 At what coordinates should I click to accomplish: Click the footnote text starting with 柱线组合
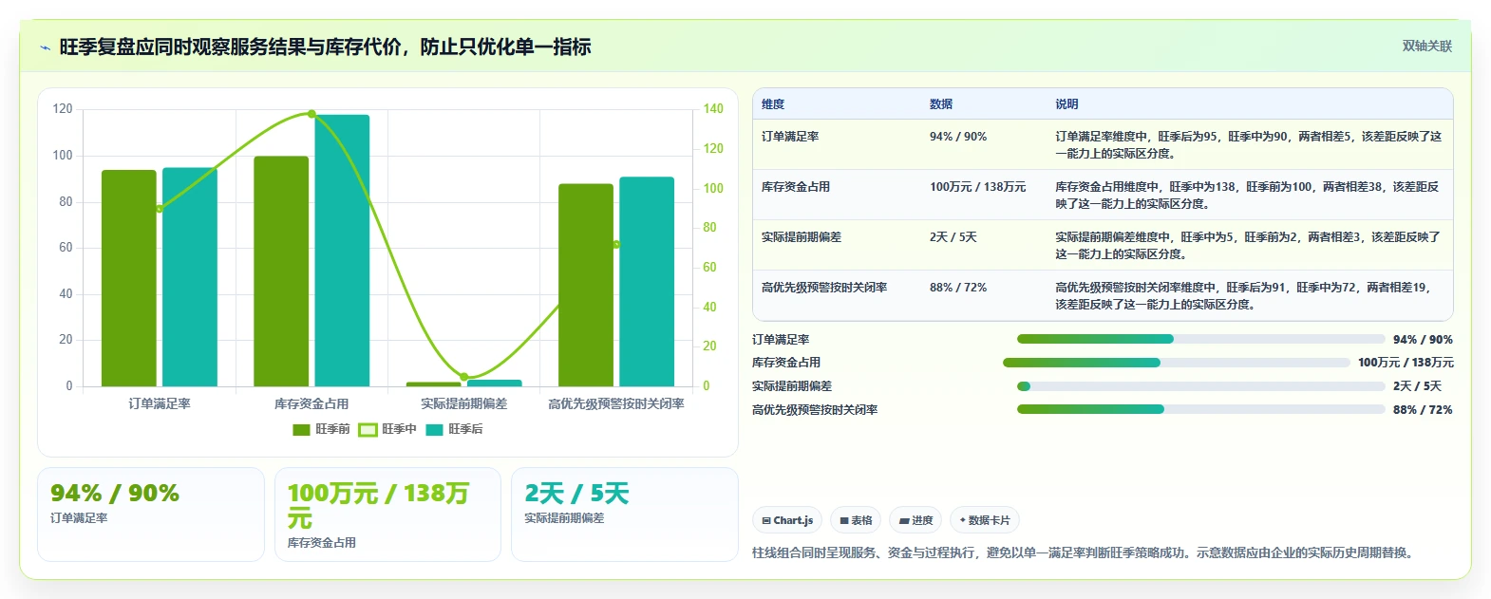(x=1085, y=552)
